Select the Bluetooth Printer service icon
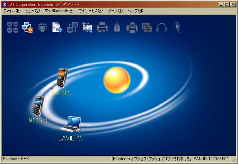 tap(102, 27)
